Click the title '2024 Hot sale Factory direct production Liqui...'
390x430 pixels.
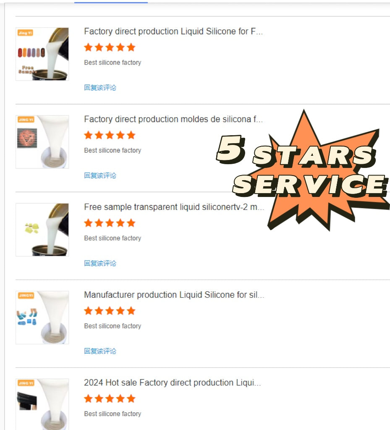coord(173,383)
